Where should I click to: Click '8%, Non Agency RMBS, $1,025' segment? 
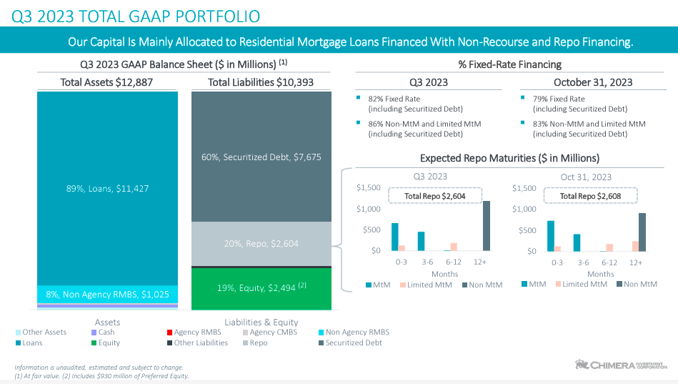tap(107, 295)
